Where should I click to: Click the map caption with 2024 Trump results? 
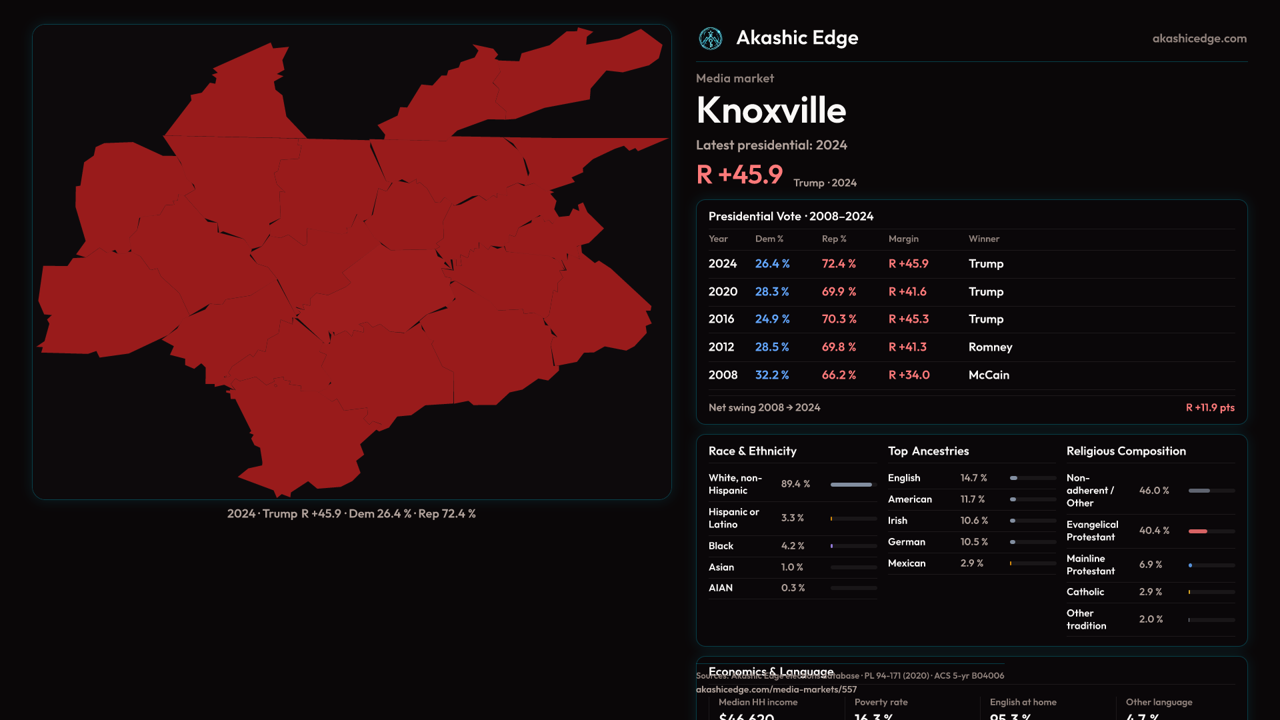point(351,514)
